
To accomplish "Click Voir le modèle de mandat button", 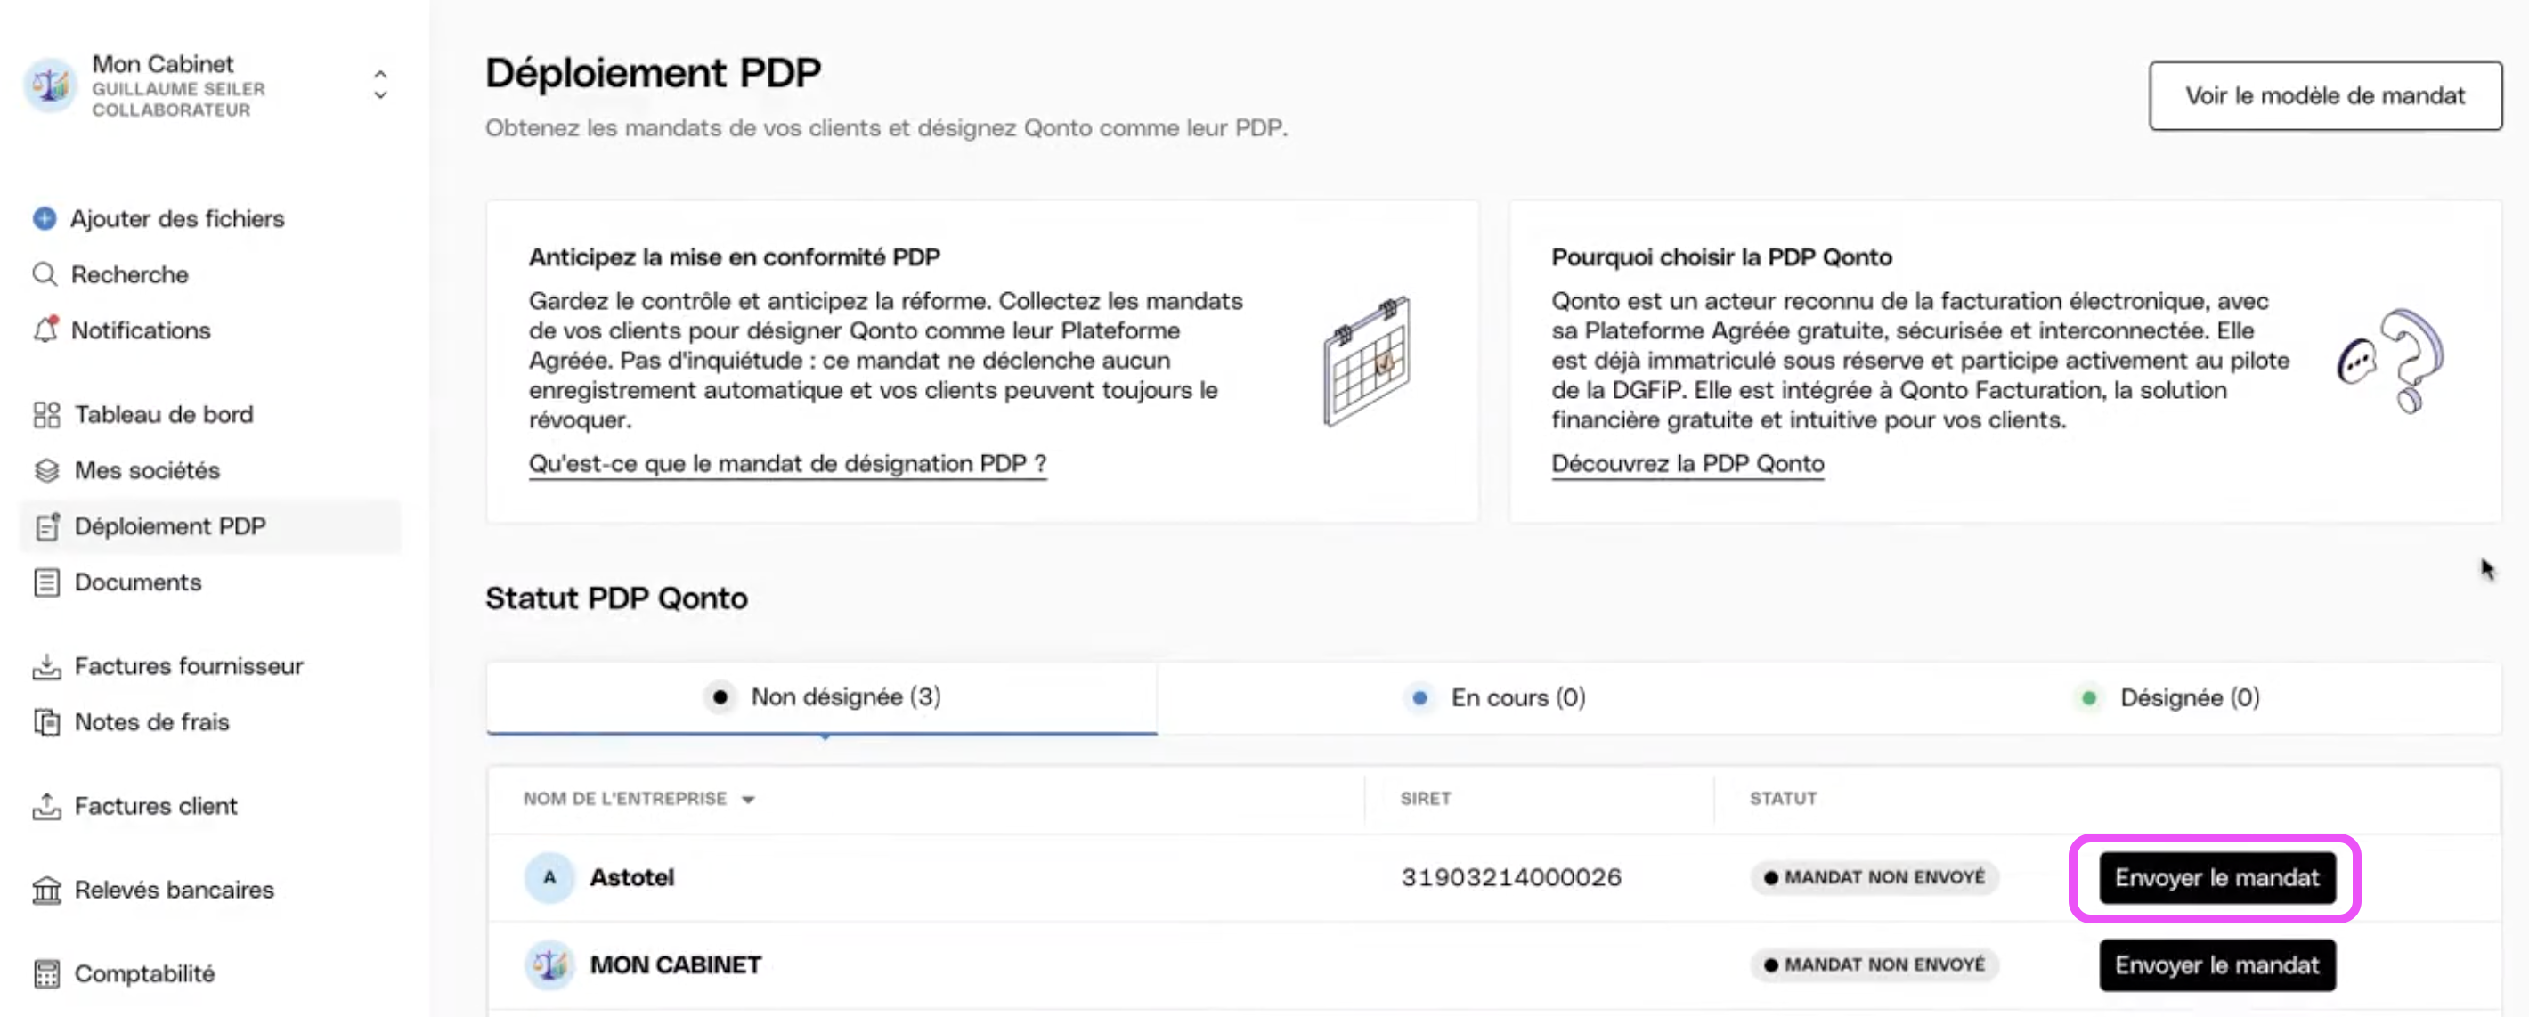I will click(x=2325, y=95).
